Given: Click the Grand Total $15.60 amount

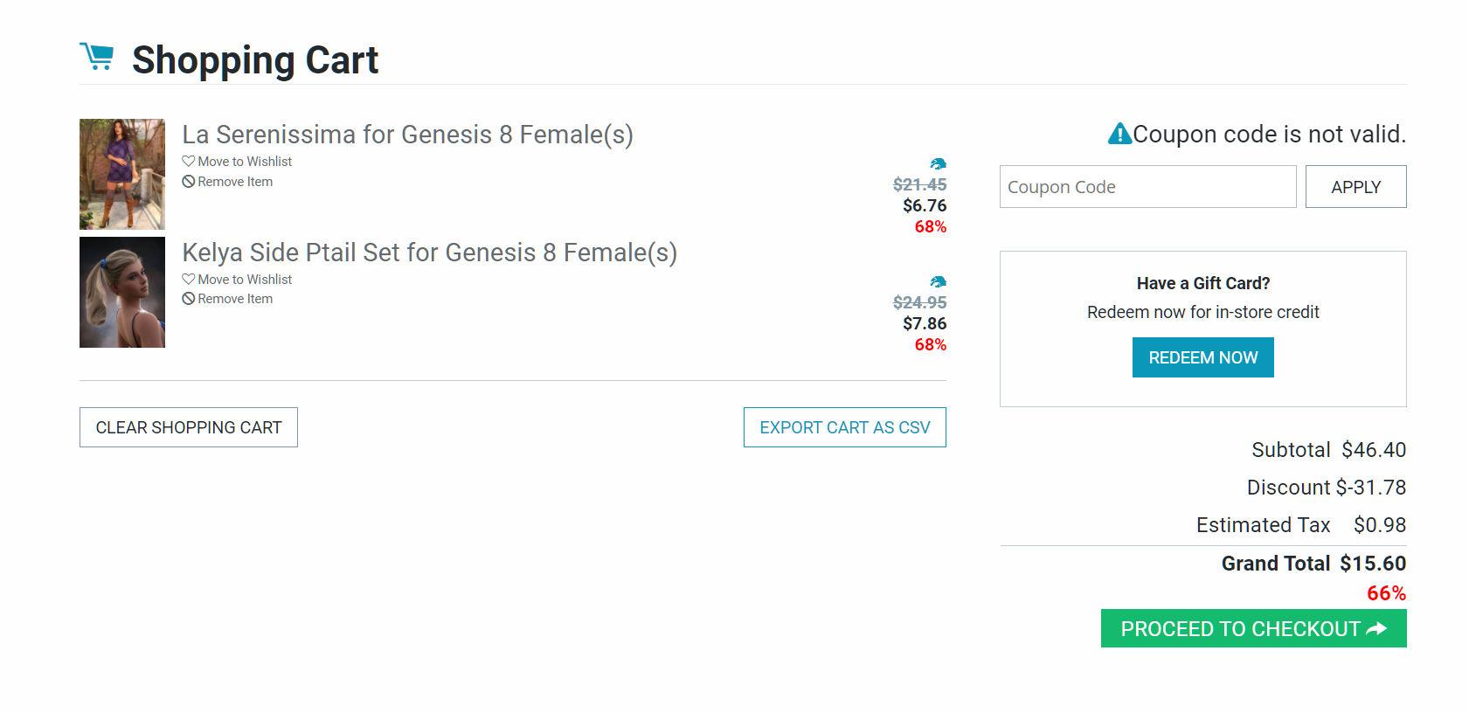Looking at the screenshot, I should 1373,564.
